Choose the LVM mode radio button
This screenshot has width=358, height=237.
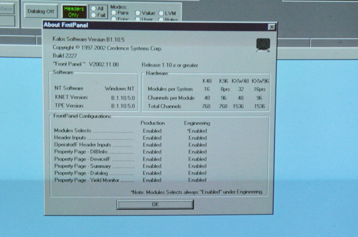[161, 13]
